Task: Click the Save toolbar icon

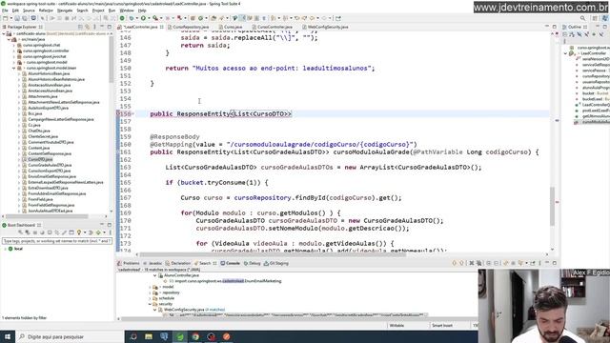Action: (17, 18)
